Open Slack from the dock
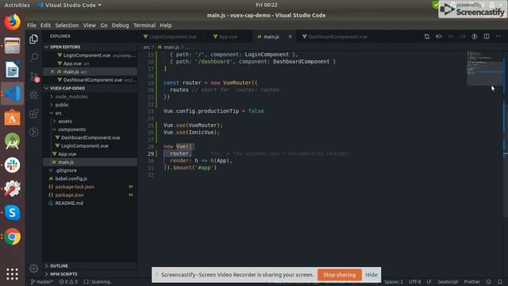 click(x=13, y=165)
